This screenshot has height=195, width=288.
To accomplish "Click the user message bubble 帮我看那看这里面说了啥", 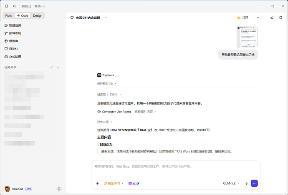I will (x=238, y=55).
